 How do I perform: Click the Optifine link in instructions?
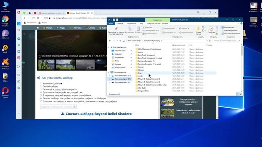click(56, 83)
